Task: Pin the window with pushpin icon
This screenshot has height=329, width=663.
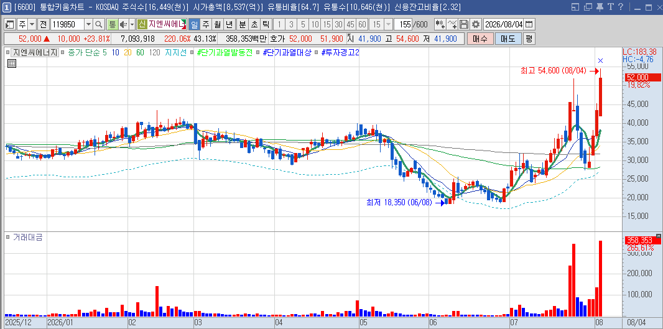Action: 599,7
